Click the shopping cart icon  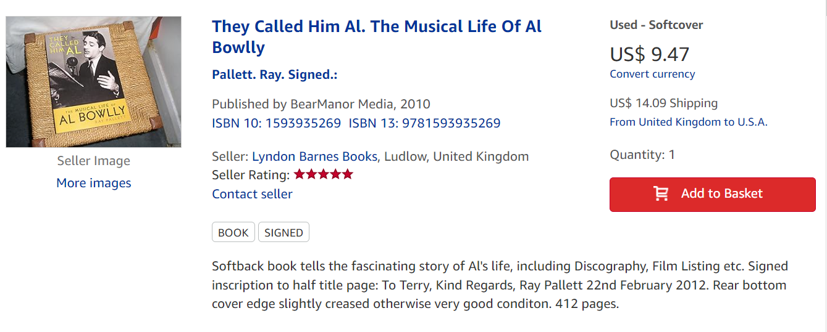coord(661,193)
